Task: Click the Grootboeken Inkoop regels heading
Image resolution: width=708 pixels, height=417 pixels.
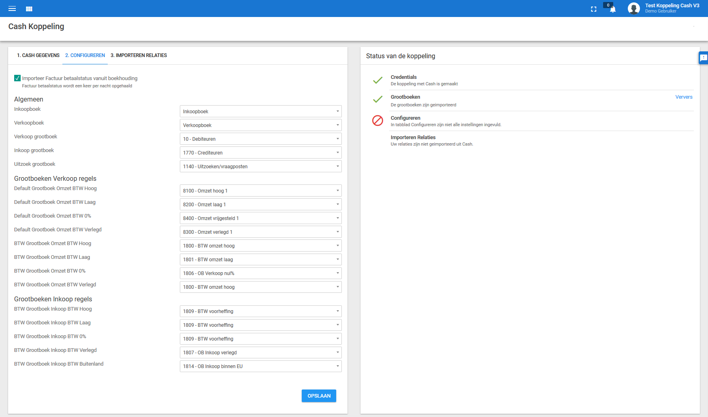Action: click(x=53, y=299)
